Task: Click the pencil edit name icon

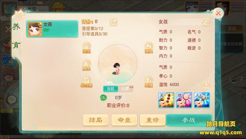Action: pyautogui.click(x=206, y=22)
